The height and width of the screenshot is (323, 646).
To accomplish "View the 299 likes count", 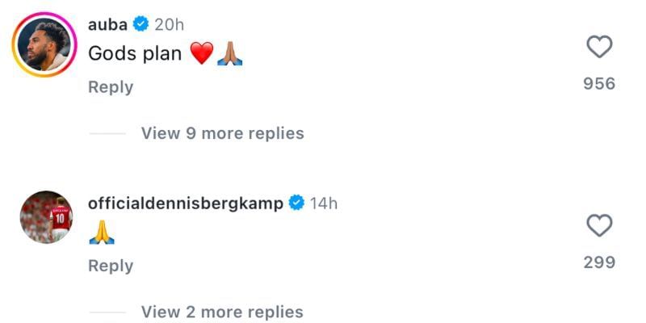I will (x=599, y=262).
